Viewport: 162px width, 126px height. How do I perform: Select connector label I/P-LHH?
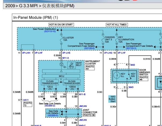26,53
